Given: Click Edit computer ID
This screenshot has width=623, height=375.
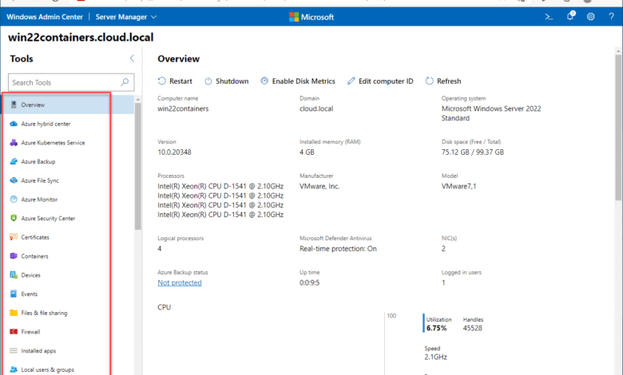Looking at the screenshot, I should tap(380, 81).
